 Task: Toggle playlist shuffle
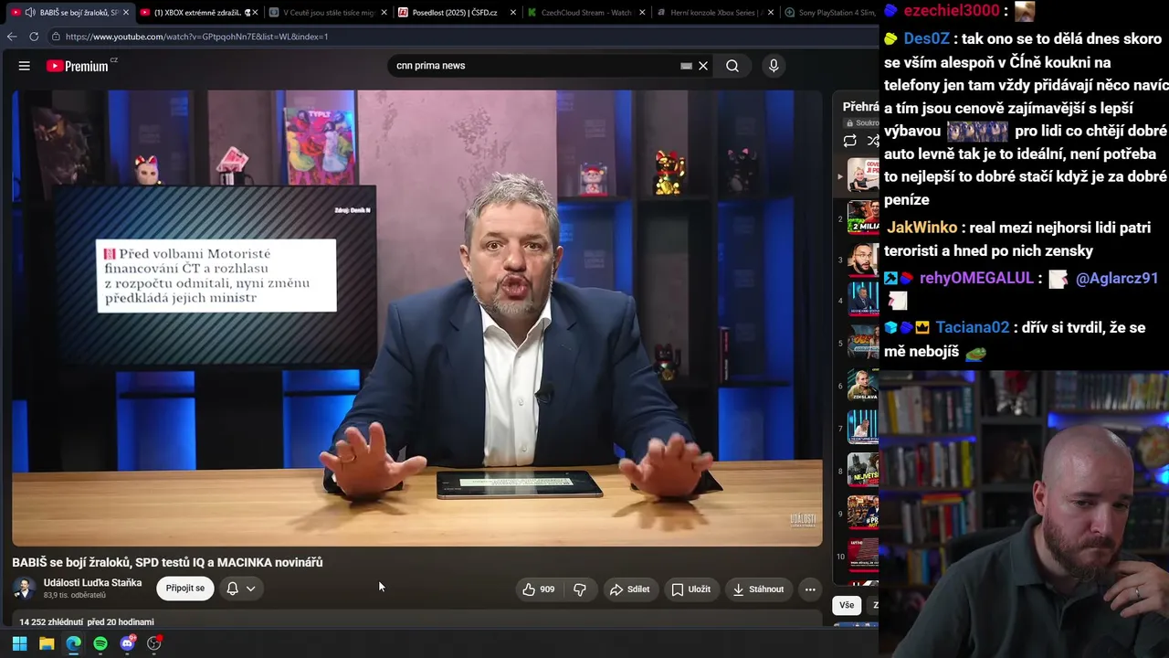[x=873, y=141]
